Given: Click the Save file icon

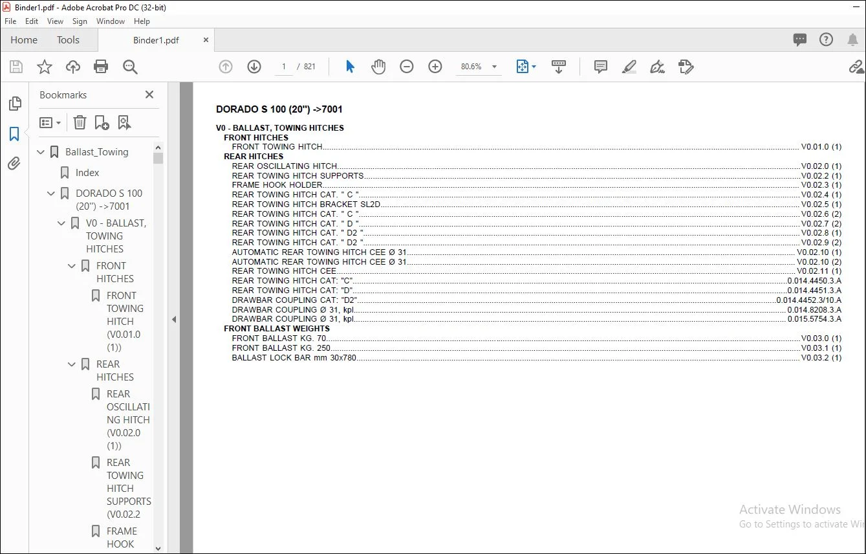Looking at the screenshot, I should click(x=16, y=67).
